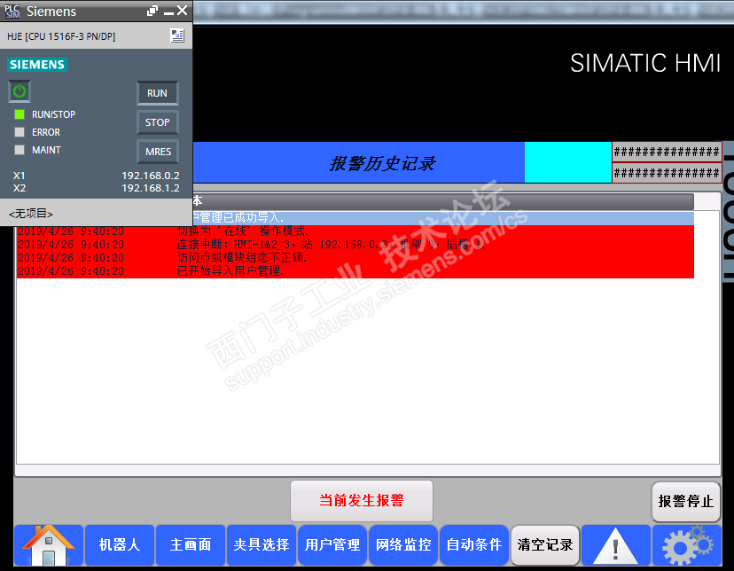Image resolution: width=734 pixels, height=571 pixels.
Task: Click the 报警停止 button
Action: click(x=686, y=501)
